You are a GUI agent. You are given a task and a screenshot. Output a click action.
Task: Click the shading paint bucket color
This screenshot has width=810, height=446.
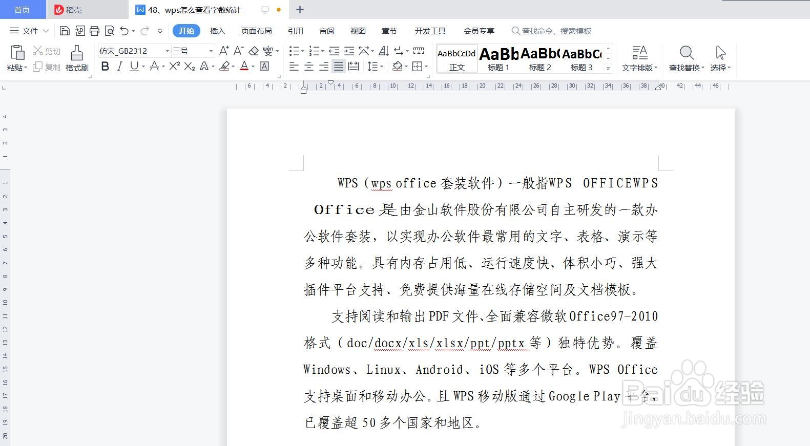tap(397, 66)
